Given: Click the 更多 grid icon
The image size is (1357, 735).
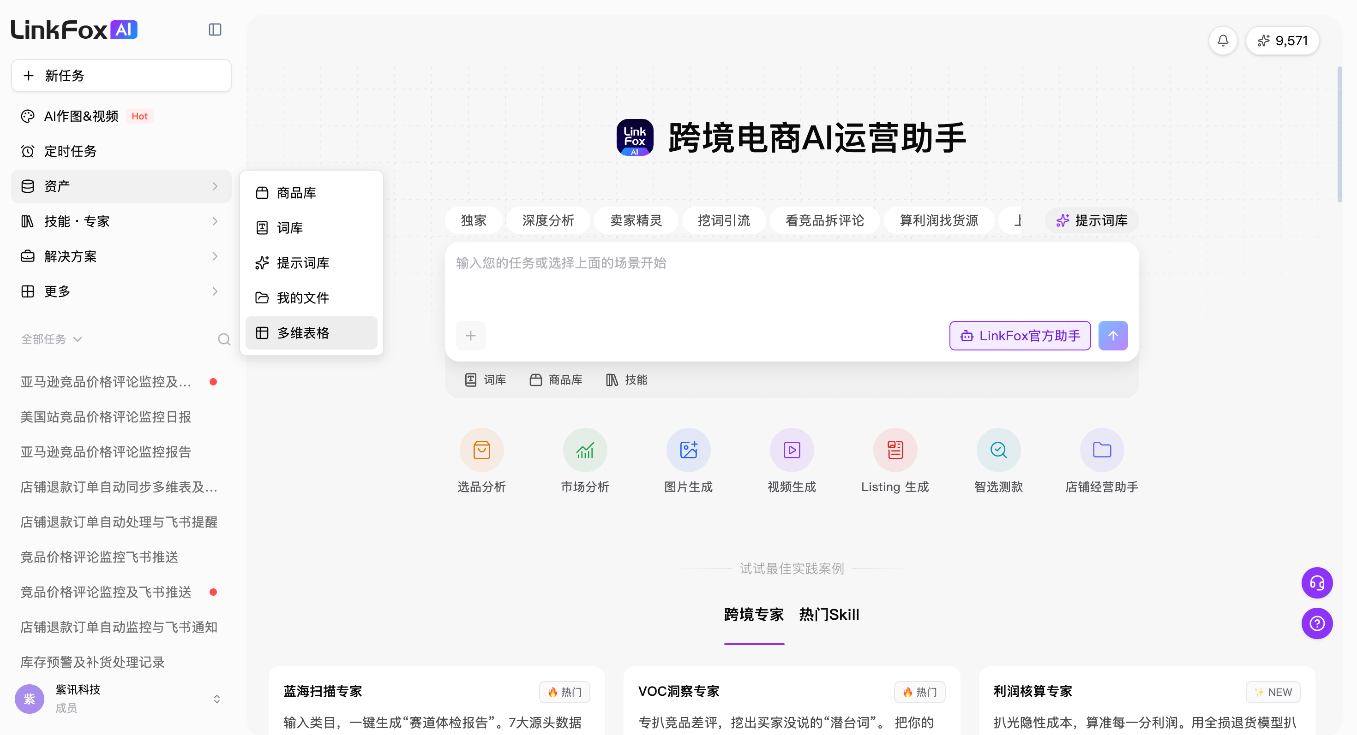Looking at the screenshot, I should point(27,291).
